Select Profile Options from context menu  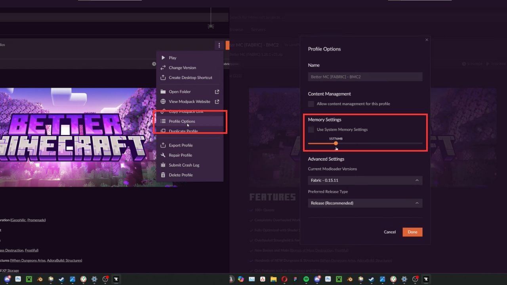tap(182, 122)
